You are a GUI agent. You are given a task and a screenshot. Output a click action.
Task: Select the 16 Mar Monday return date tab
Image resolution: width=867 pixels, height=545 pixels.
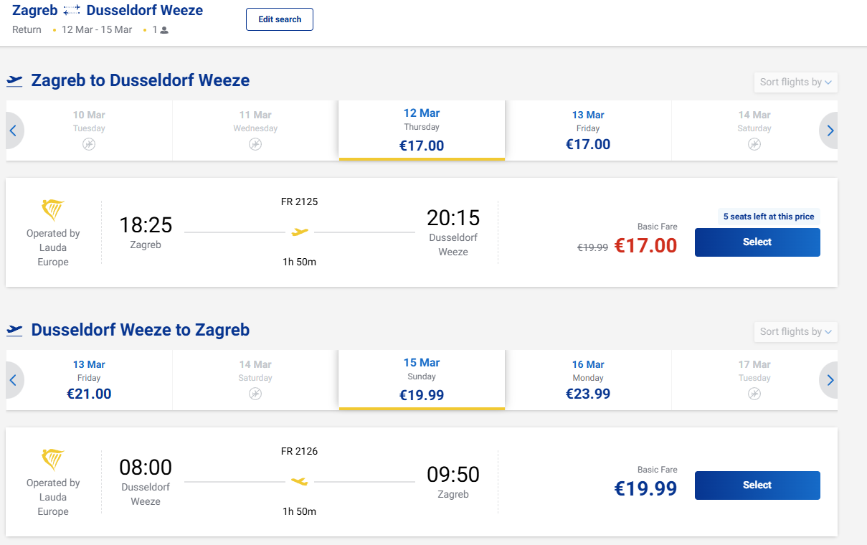coord(588,380)
